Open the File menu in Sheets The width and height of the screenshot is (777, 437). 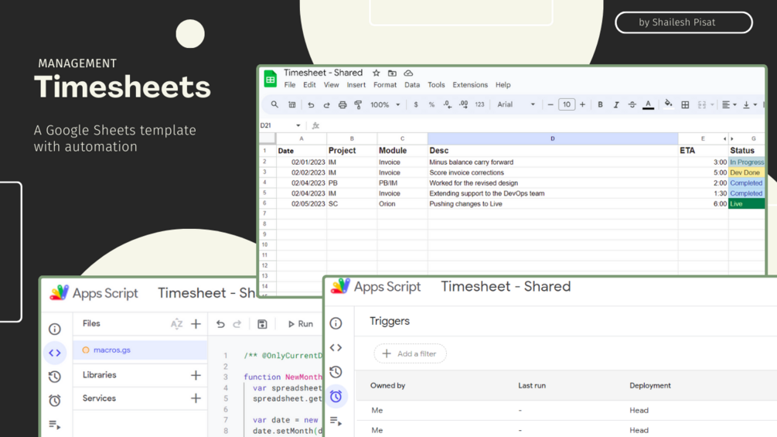[x=290, y=85]
